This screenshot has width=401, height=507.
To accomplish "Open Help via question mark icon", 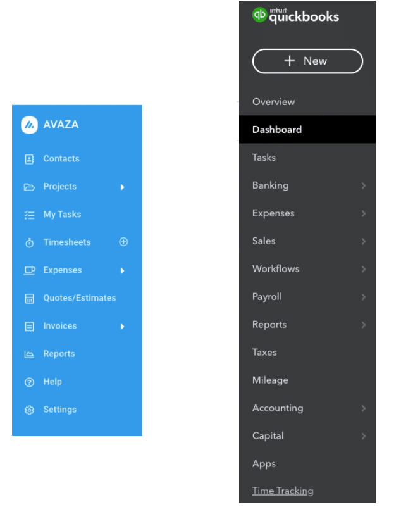I will [x=29, y=382].
